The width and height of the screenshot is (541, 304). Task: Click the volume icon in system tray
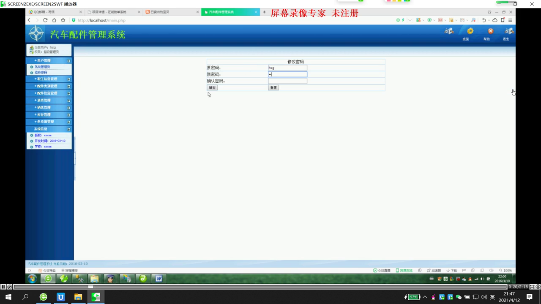484,297
